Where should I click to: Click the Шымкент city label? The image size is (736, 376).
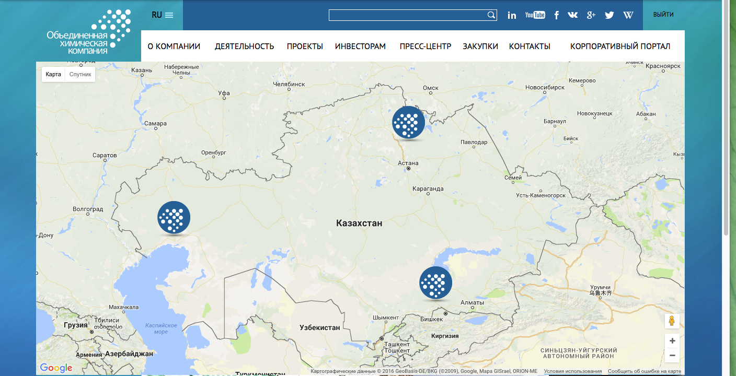386,318
